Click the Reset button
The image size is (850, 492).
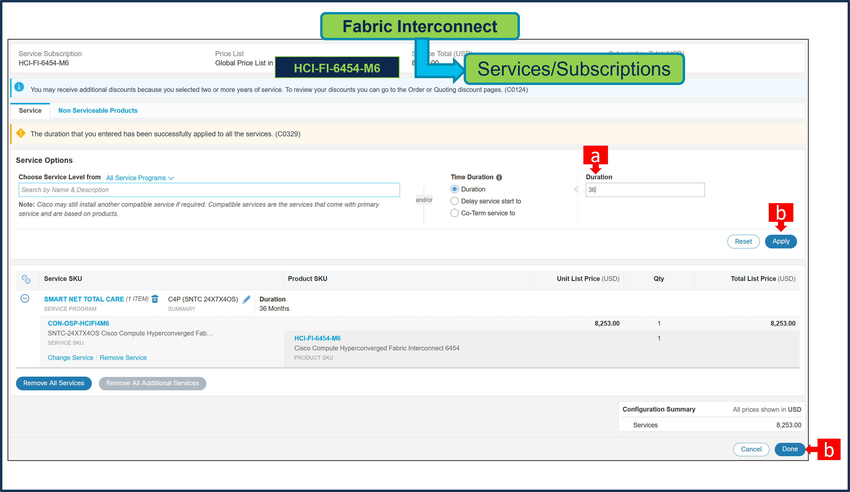pyautogui.click(x=743, y=241)
